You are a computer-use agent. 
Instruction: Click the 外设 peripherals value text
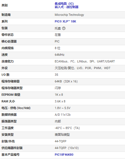tap(82, 68)
